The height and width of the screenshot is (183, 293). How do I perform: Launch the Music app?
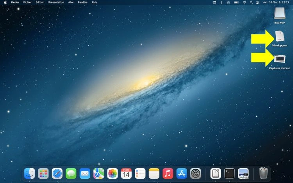168,173
